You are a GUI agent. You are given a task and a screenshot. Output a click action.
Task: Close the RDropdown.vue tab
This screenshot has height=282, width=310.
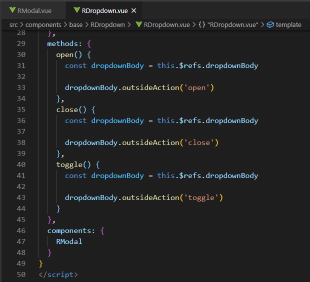134,10
